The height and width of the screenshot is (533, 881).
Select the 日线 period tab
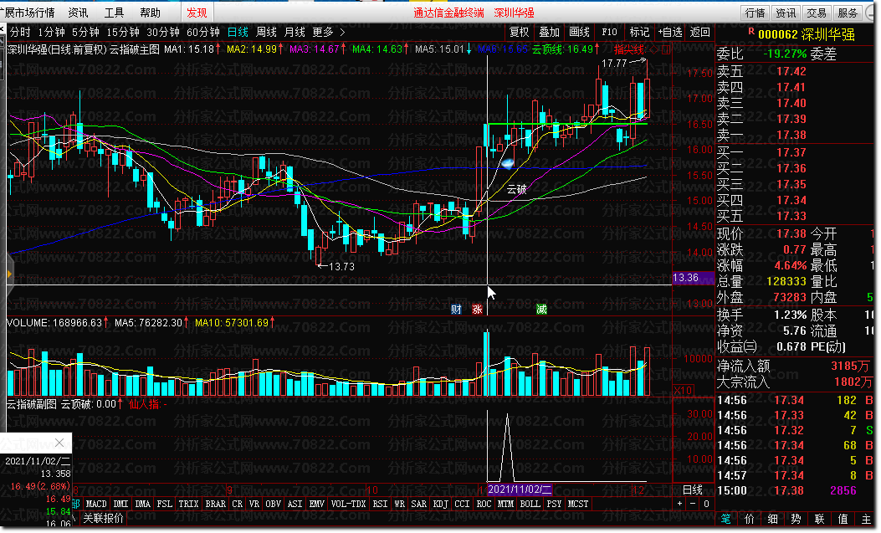coord(238,33)
